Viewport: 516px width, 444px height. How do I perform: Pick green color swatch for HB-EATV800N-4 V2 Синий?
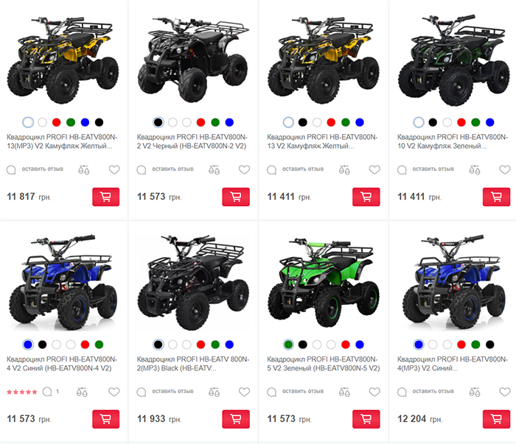99,345
